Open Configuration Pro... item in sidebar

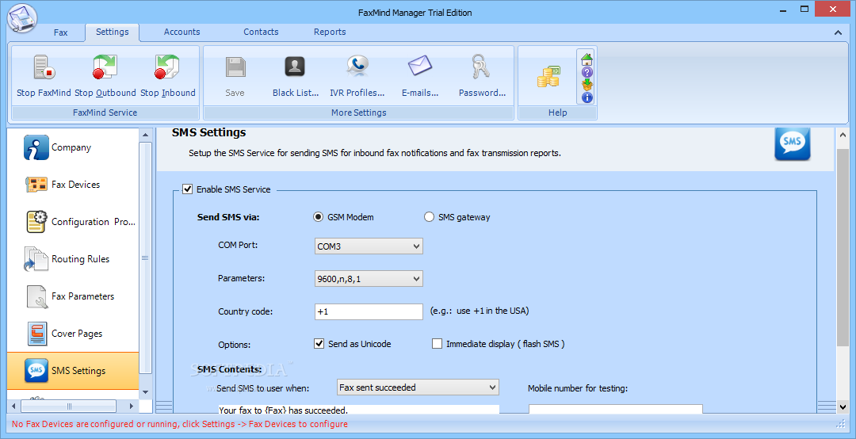coord(73,222)
